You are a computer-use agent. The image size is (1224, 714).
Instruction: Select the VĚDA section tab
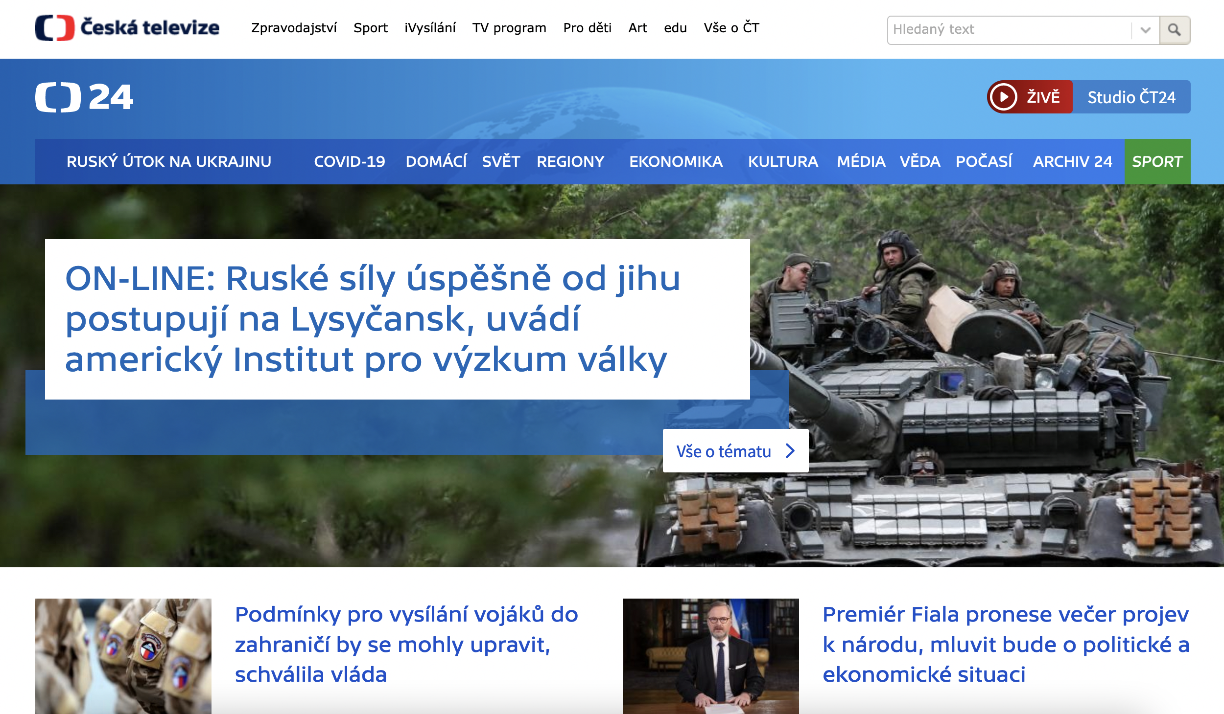pyautogui.click(x=920, y=161)
